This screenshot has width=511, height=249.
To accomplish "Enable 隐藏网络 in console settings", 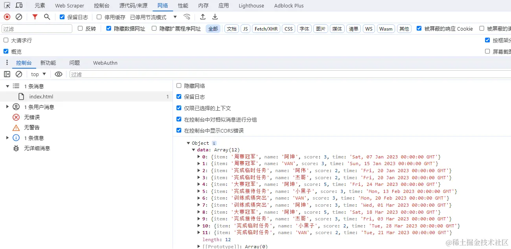I will 179,85.
